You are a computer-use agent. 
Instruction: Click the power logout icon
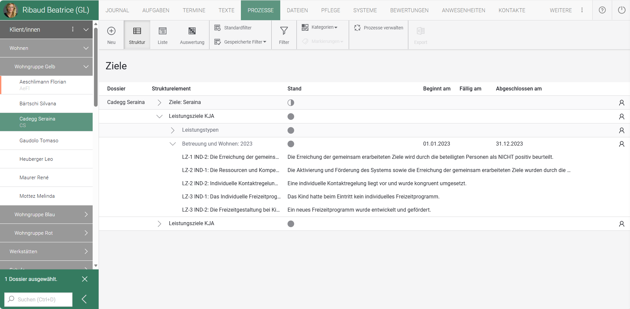[621, 10]
